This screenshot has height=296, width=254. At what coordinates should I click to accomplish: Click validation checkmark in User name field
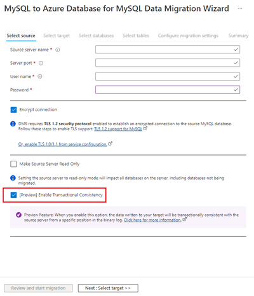236,76
